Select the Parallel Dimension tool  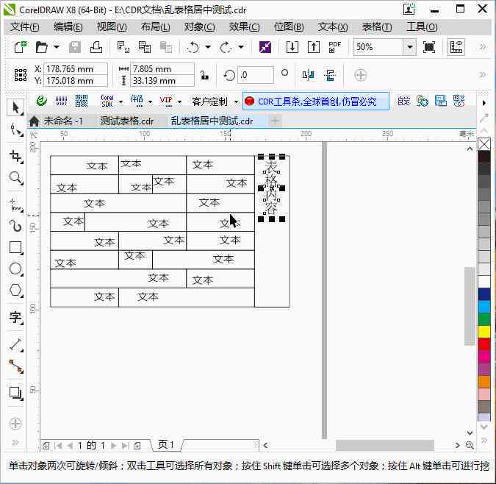point(15,345)
